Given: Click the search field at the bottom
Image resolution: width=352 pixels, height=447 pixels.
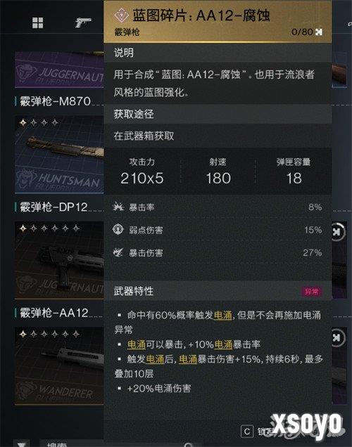Looking at the screenshot, I should (120, 444).
